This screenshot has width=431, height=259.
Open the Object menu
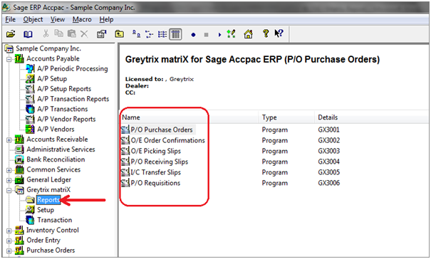33,19
